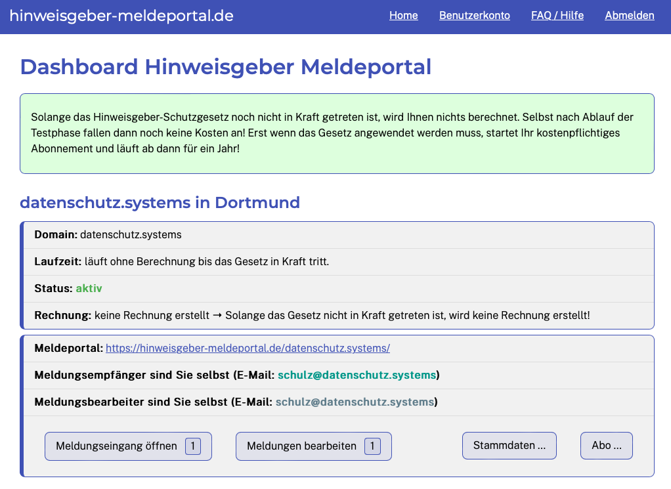The image size is (671, 489).
Task: Click the hinweisgeber-meldeportal.de site title
Action: [x=121, y=16]
